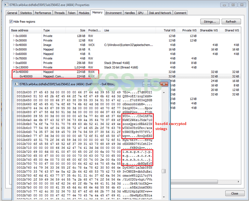
Task: Sort by Total WS column header
Action: (x=166, y=30)
